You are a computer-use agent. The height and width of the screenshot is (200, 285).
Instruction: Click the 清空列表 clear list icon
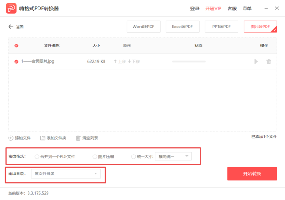tap(78, 138)
